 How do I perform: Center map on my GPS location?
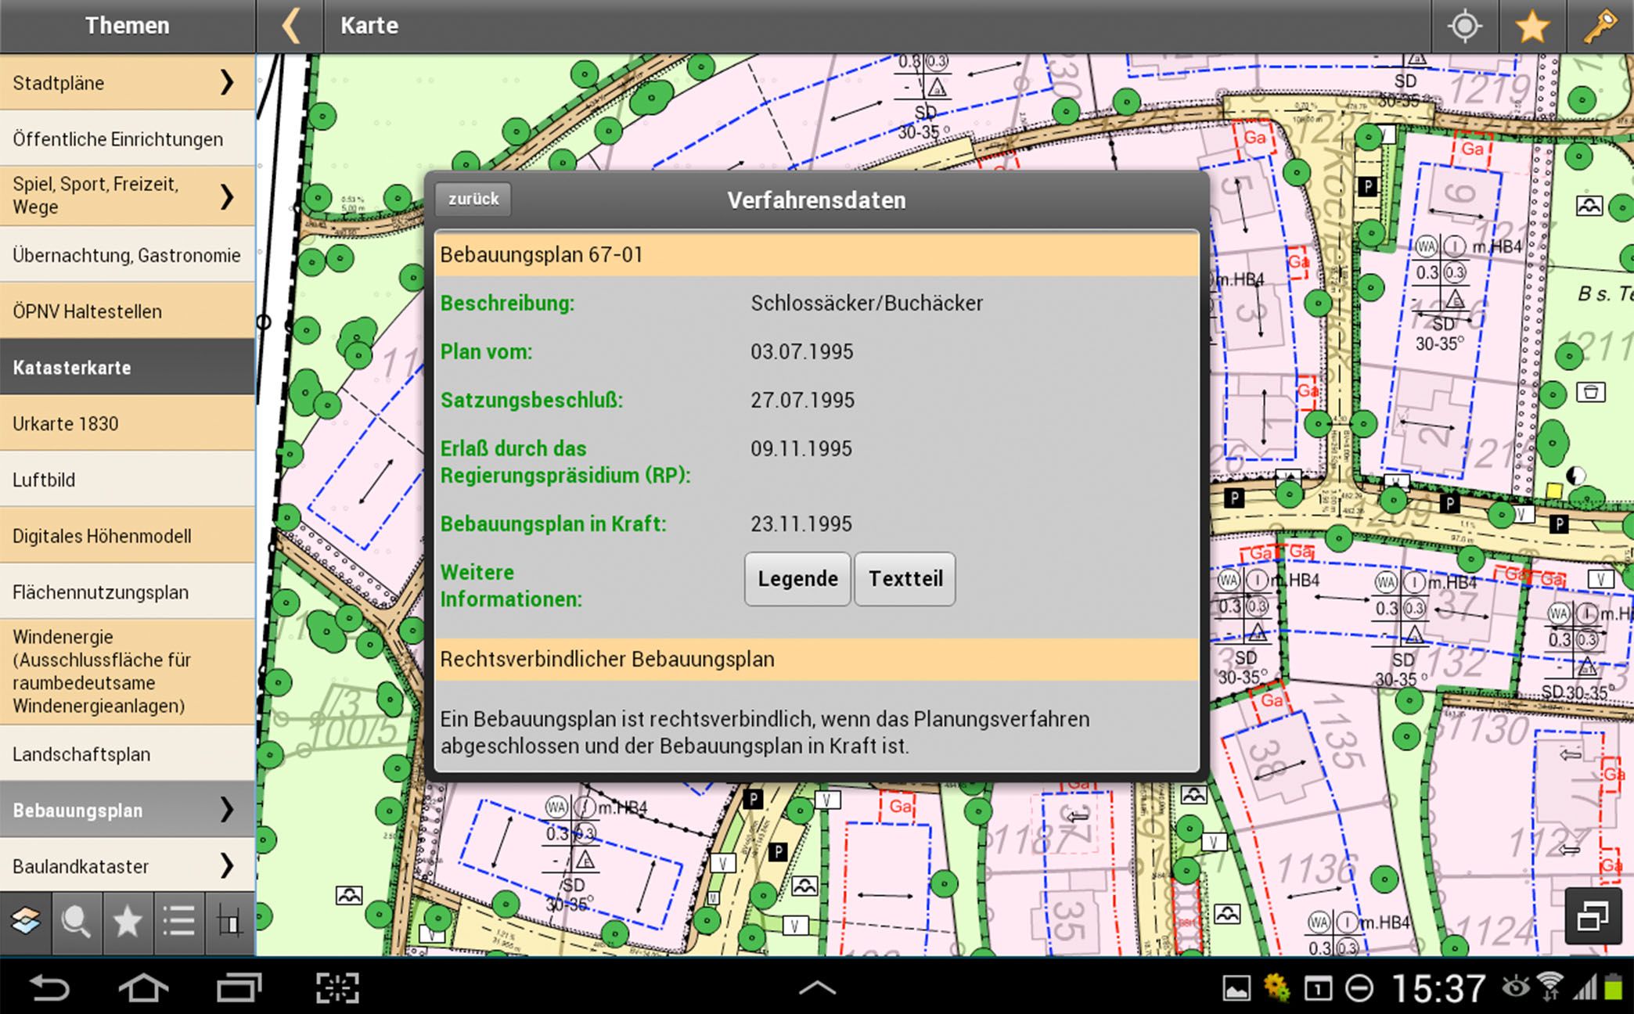1464,27
